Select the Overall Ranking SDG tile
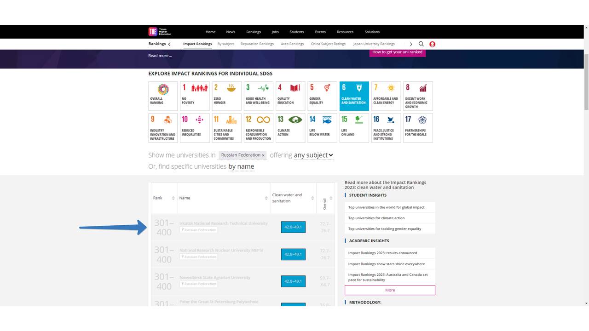Viewport: 589px width, 331px height. click(x=163, y=96)
